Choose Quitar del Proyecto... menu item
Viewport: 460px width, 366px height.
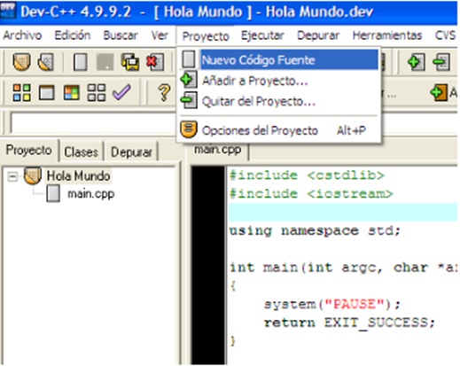click(x=278, y=101)
